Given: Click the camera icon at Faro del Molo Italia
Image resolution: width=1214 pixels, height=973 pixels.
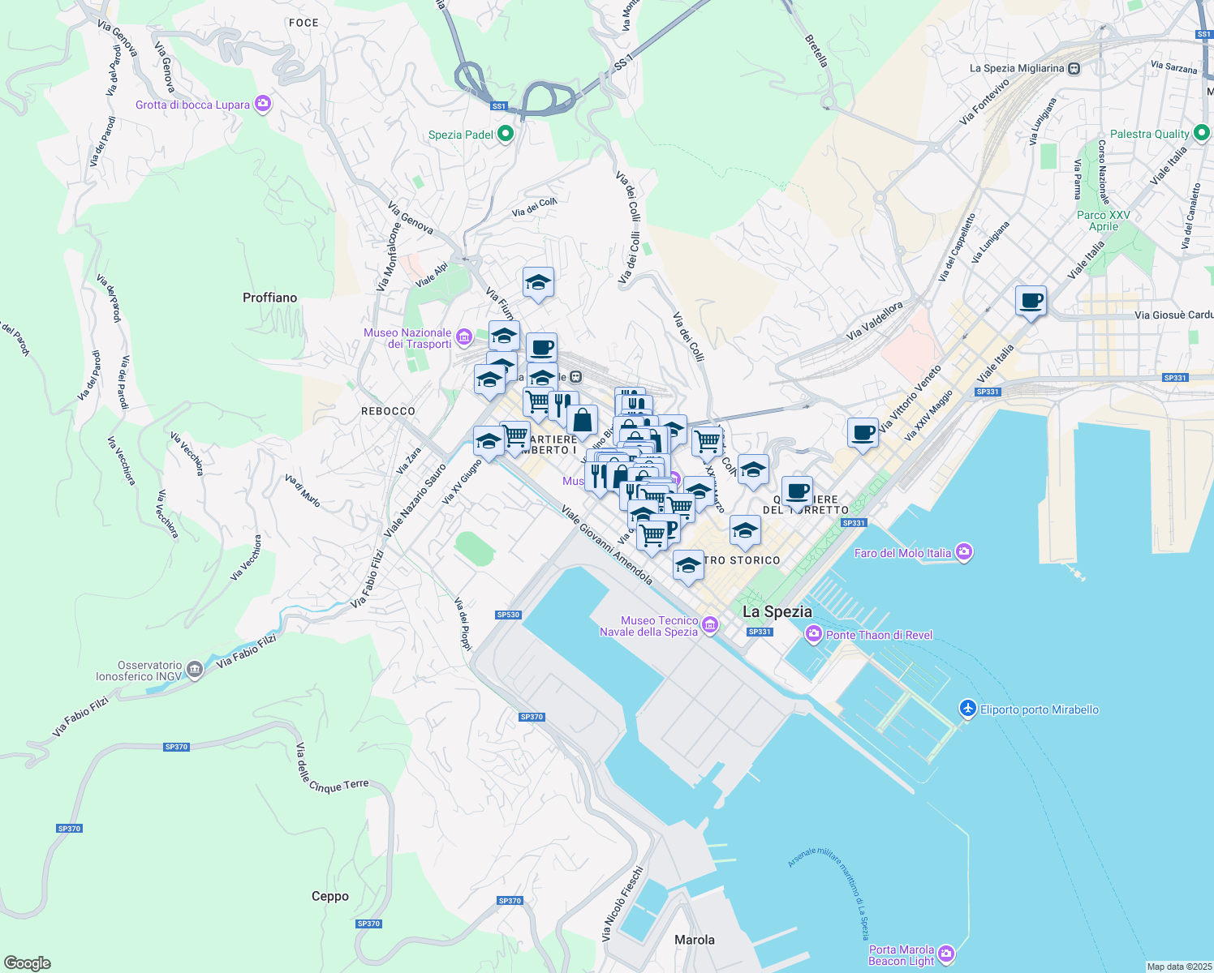Looking at the screenshot, I should pyautogui.click(x=963, y=552).
